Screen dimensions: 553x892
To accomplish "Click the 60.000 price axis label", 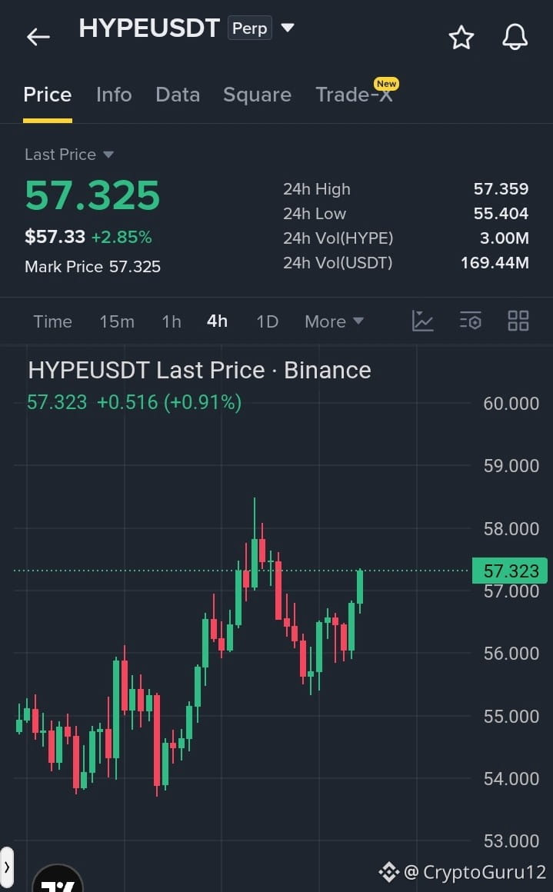I will pyautogui.click(x=511, y=404).
